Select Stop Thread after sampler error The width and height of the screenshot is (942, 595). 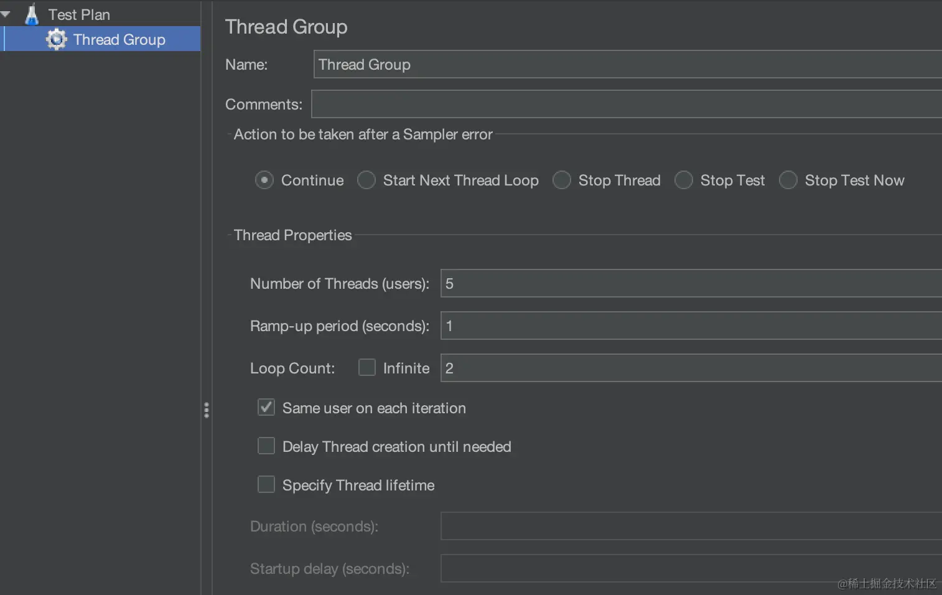[x=562, y=180]
